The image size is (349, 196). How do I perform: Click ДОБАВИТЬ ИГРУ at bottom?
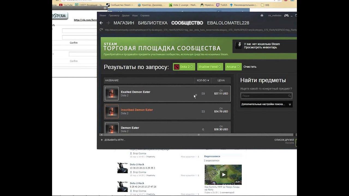coord(115,140)
